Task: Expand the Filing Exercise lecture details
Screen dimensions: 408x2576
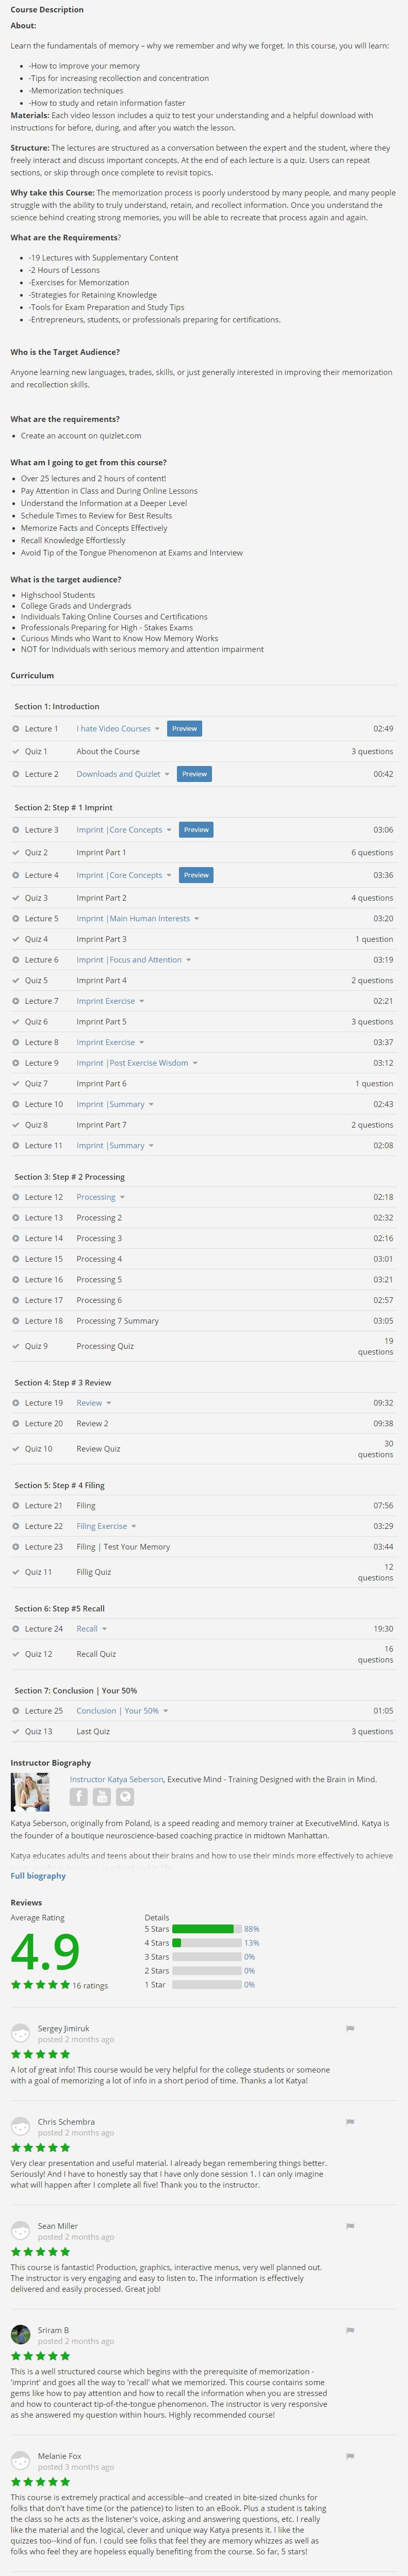Action: (x=134, y=1526)
